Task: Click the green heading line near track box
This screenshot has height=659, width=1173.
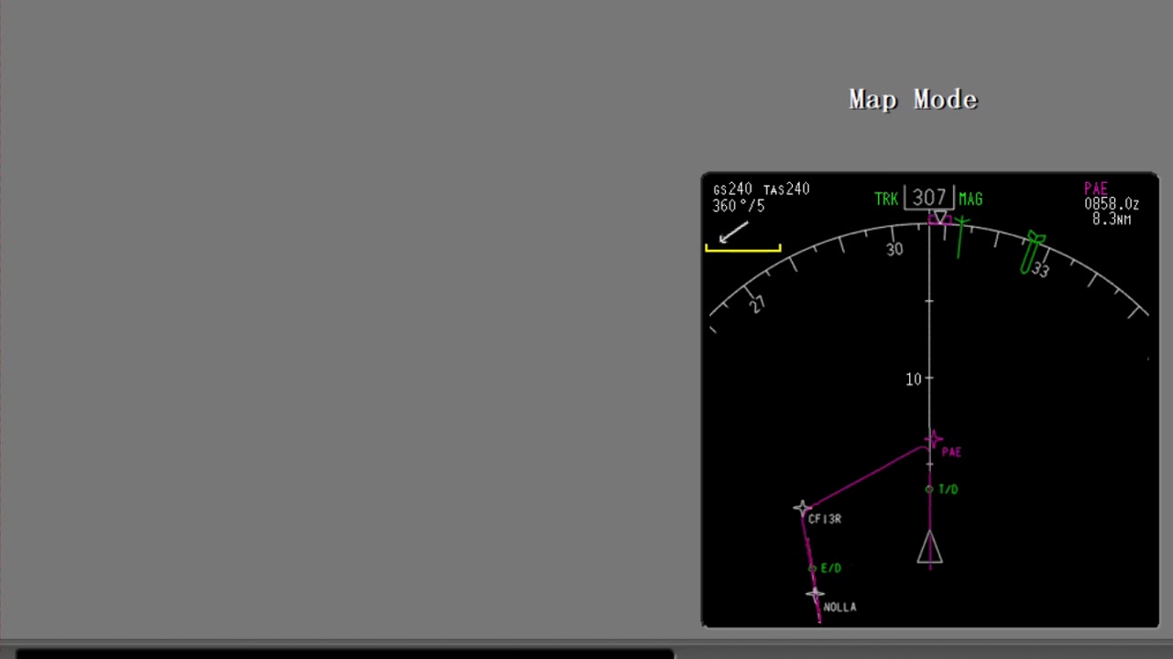Action: (960, 237)
